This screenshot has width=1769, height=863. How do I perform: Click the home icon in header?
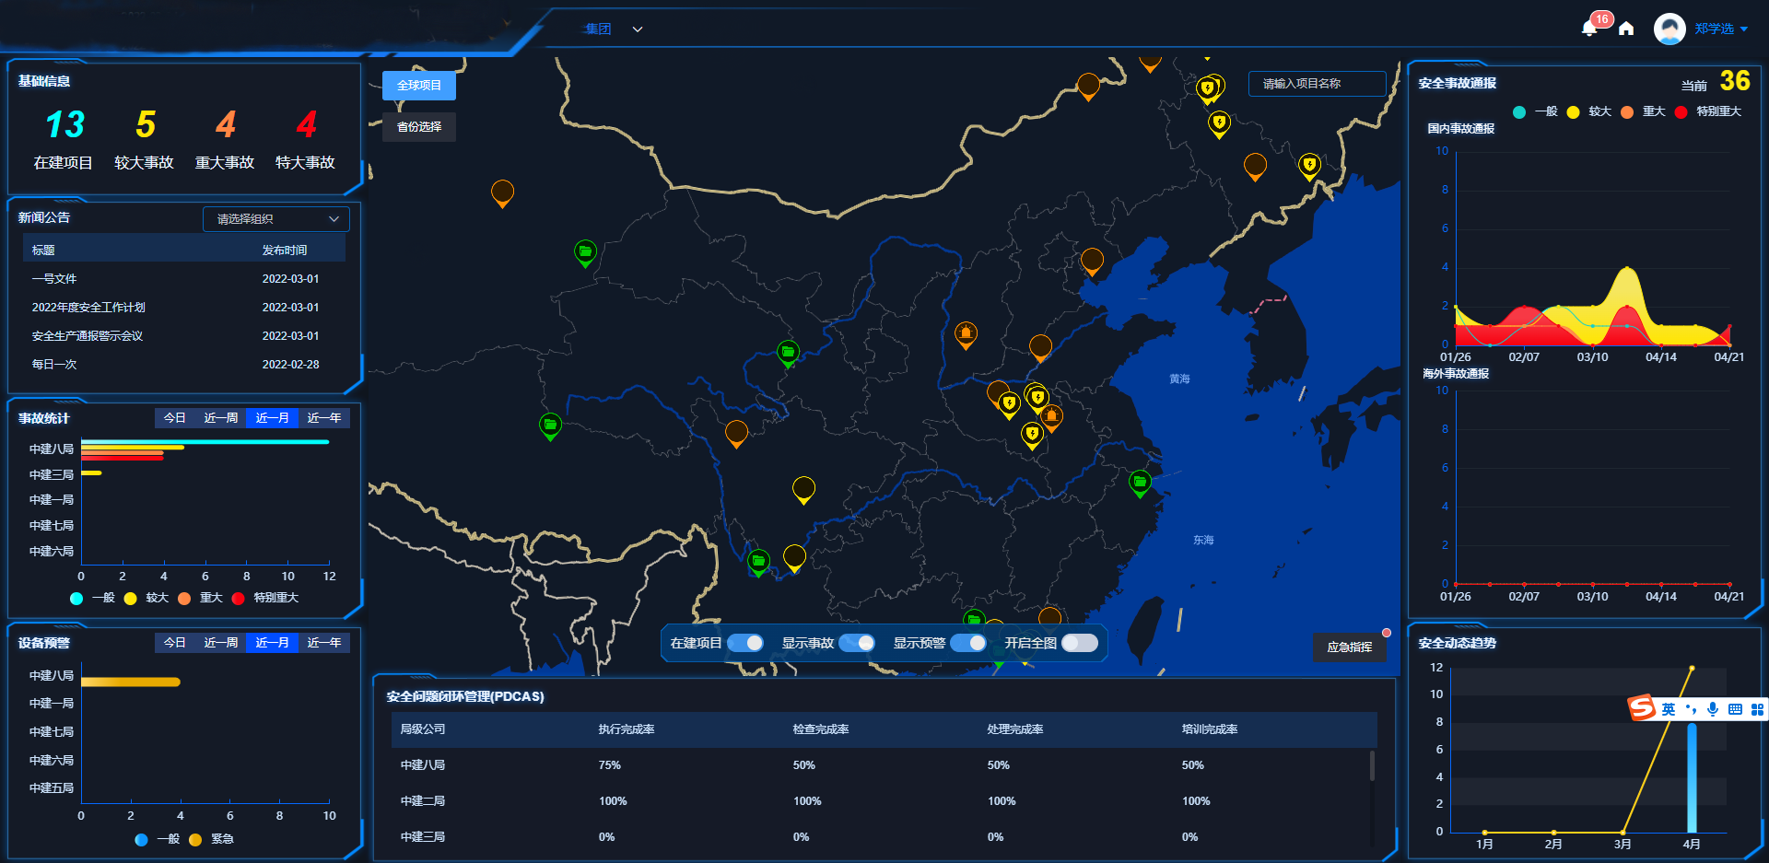coord(1626,29)
